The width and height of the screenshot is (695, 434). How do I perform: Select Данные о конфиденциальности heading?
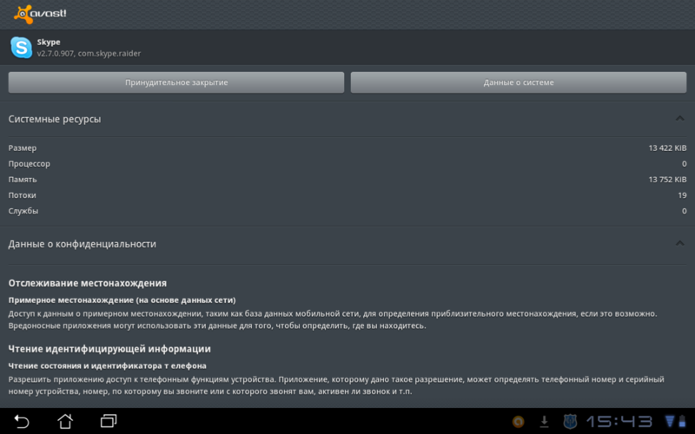click(x=82, y=244)
